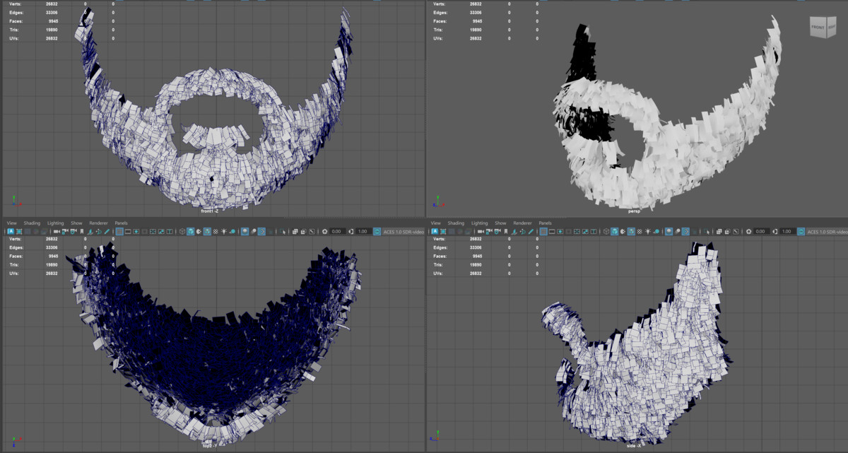Screen dimensions: 848x453
Task: Open the Renderer menu in the side view panel
Action: click(x=522, y=223)
